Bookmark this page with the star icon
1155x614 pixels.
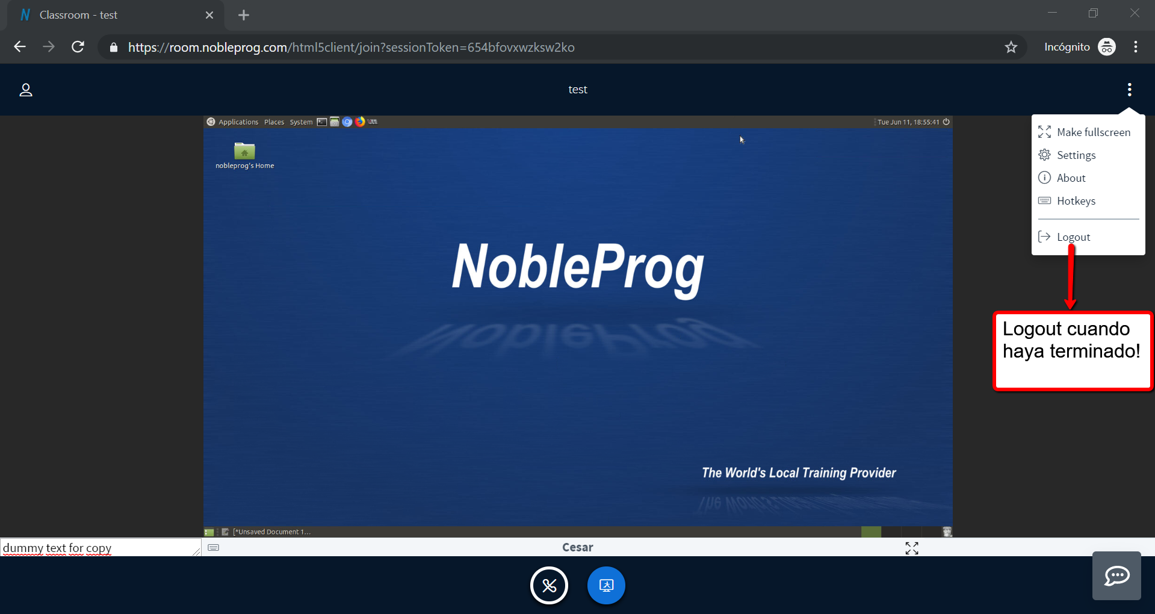click(x=1011, y=47)
